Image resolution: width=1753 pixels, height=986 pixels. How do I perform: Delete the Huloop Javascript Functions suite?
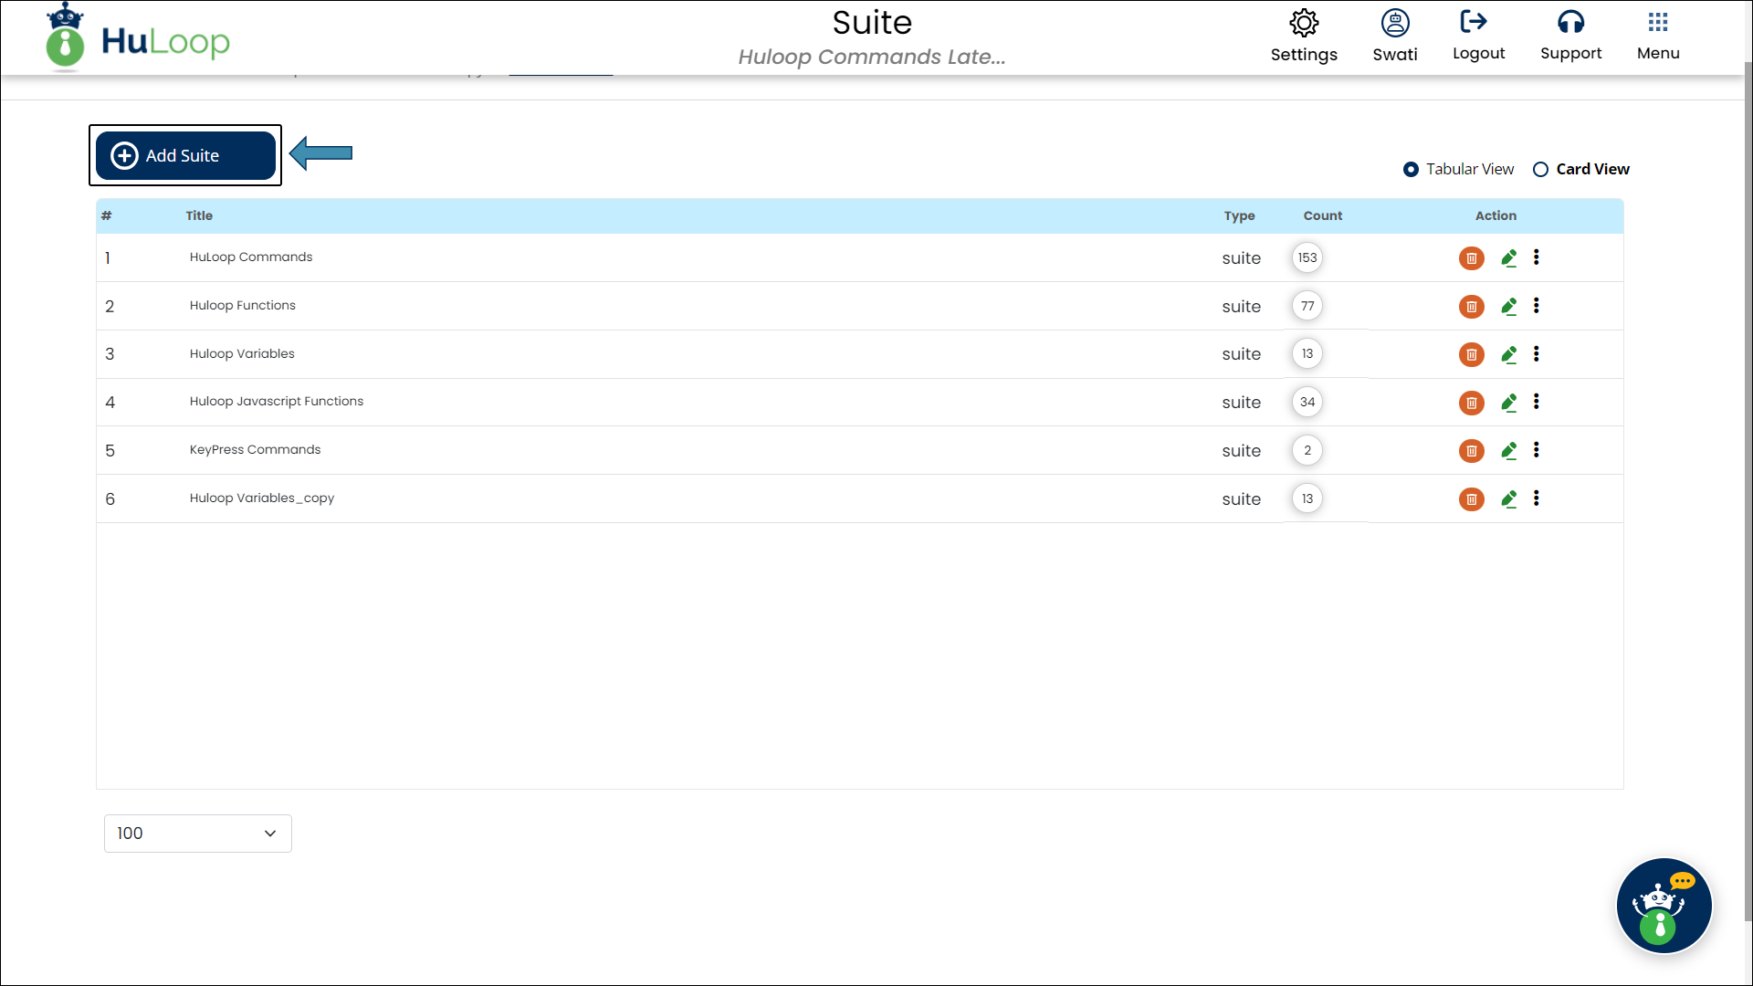1471,403
